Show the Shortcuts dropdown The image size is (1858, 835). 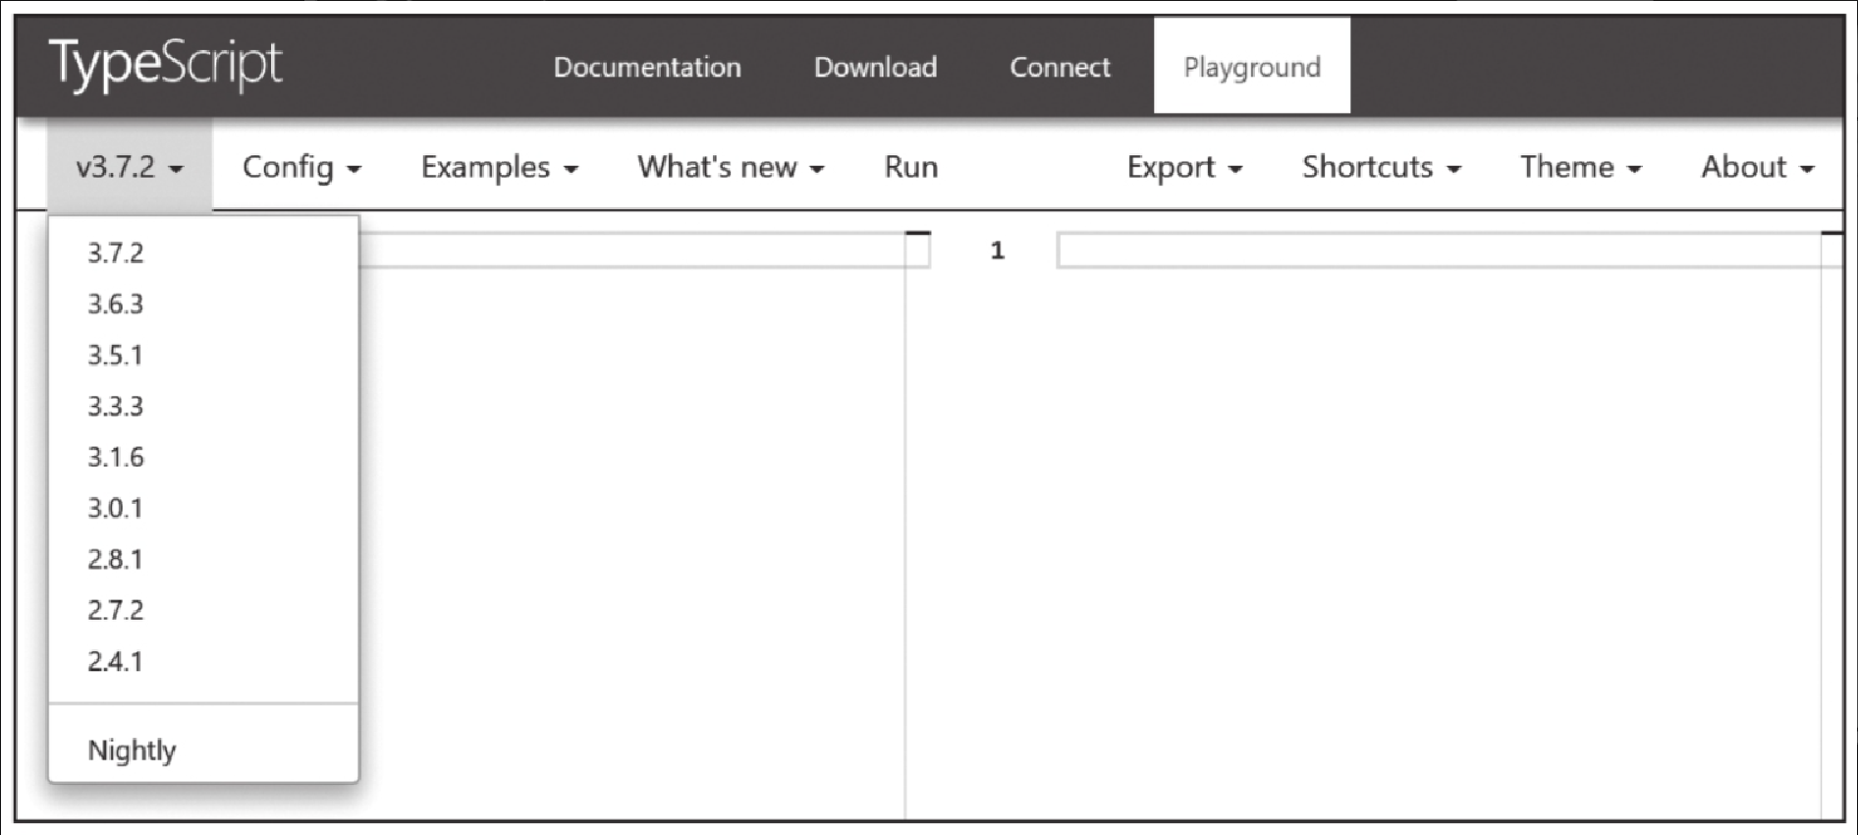pos(1382,167)
